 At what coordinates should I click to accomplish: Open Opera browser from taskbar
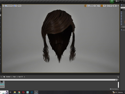[x=23, y=92]
